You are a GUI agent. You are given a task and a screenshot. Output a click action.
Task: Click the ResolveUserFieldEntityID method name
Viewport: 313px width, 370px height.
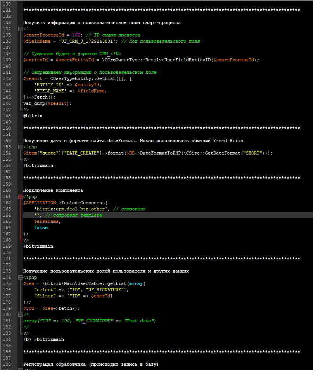(176, 60)
